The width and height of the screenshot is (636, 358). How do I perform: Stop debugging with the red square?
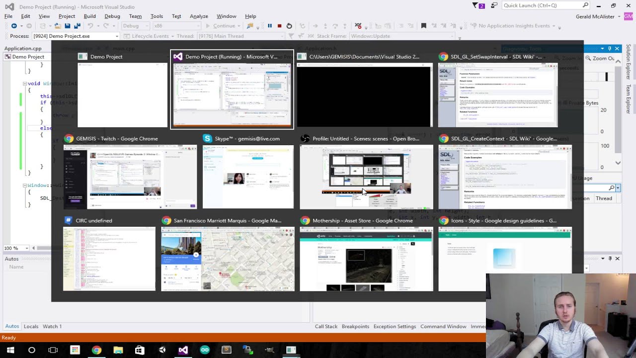tap(279, 26)
